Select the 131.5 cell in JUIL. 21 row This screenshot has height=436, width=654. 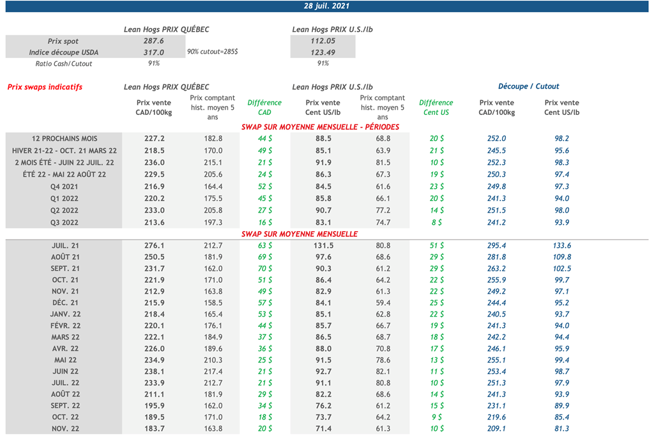point(323,246)
